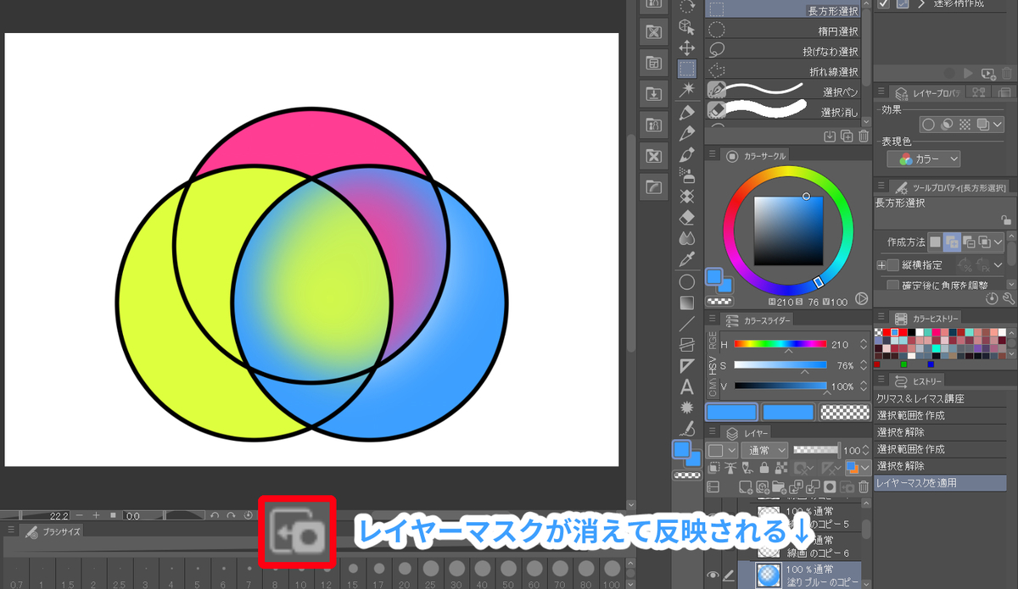Image resolution: width=1018 pixels, height=589 pixels.
Task: Select the Text tool
Action: click(687, 388)
